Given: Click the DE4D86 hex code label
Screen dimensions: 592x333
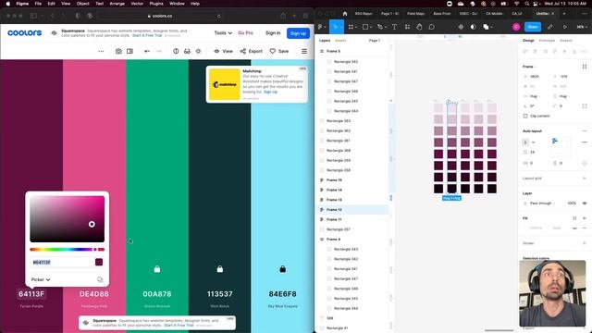Looking at the screenshot, I should point(94,294).
